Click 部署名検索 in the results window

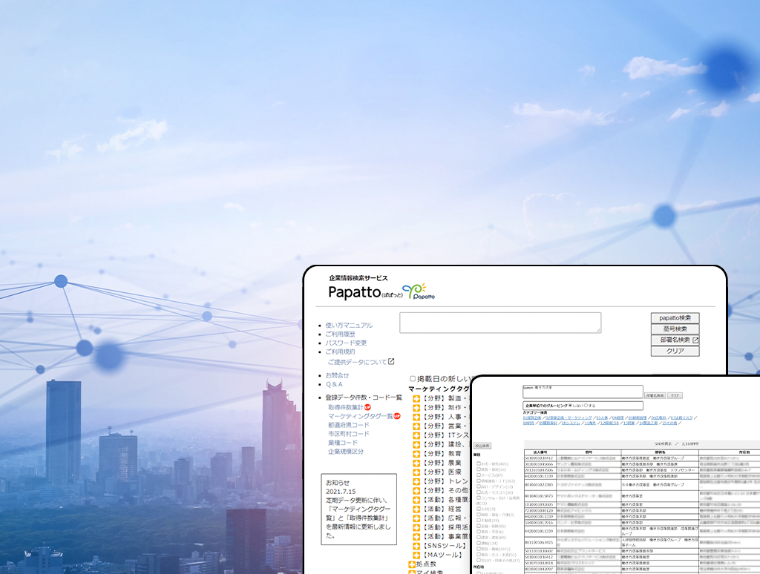tap(655, 396)
